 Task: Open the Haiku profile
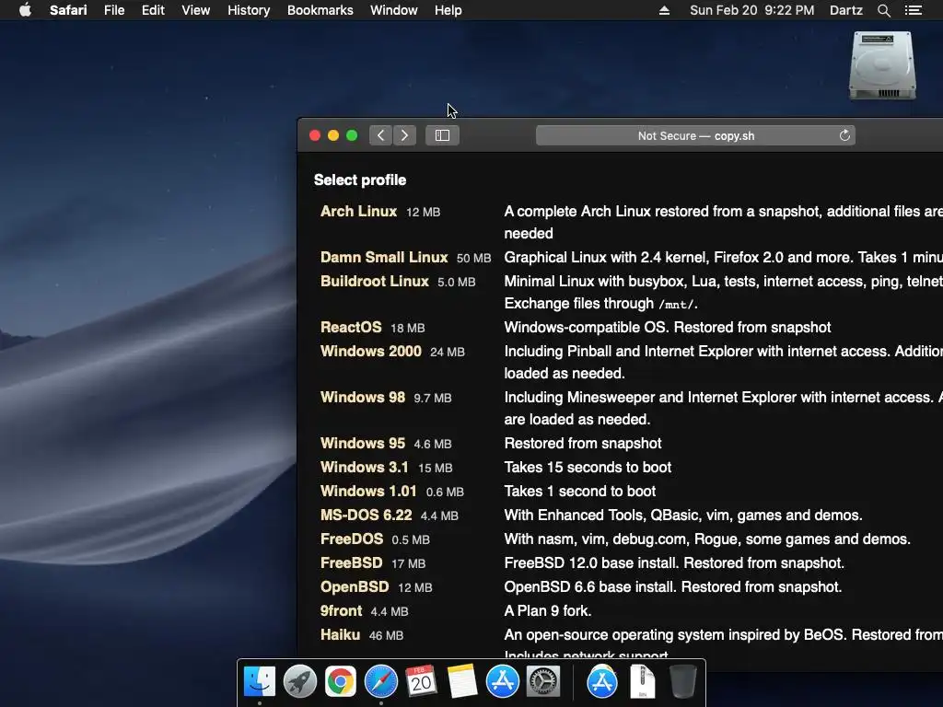click(340, 635)
